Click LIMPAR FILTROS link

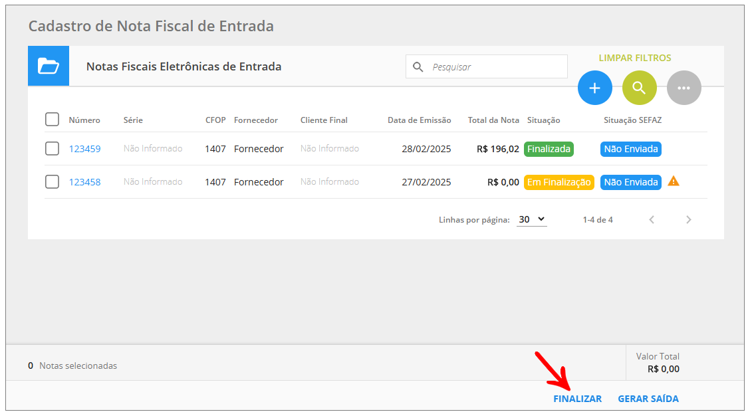(x=635, y=58)
